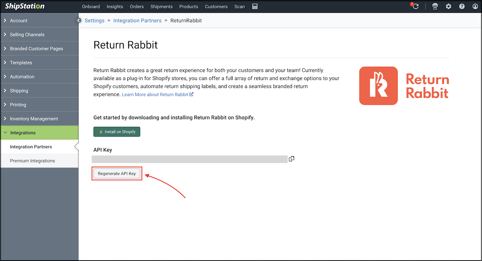Open the help question mark icon
The height and width of the screenshot is (261, 482).
click(x=462, y=6)
